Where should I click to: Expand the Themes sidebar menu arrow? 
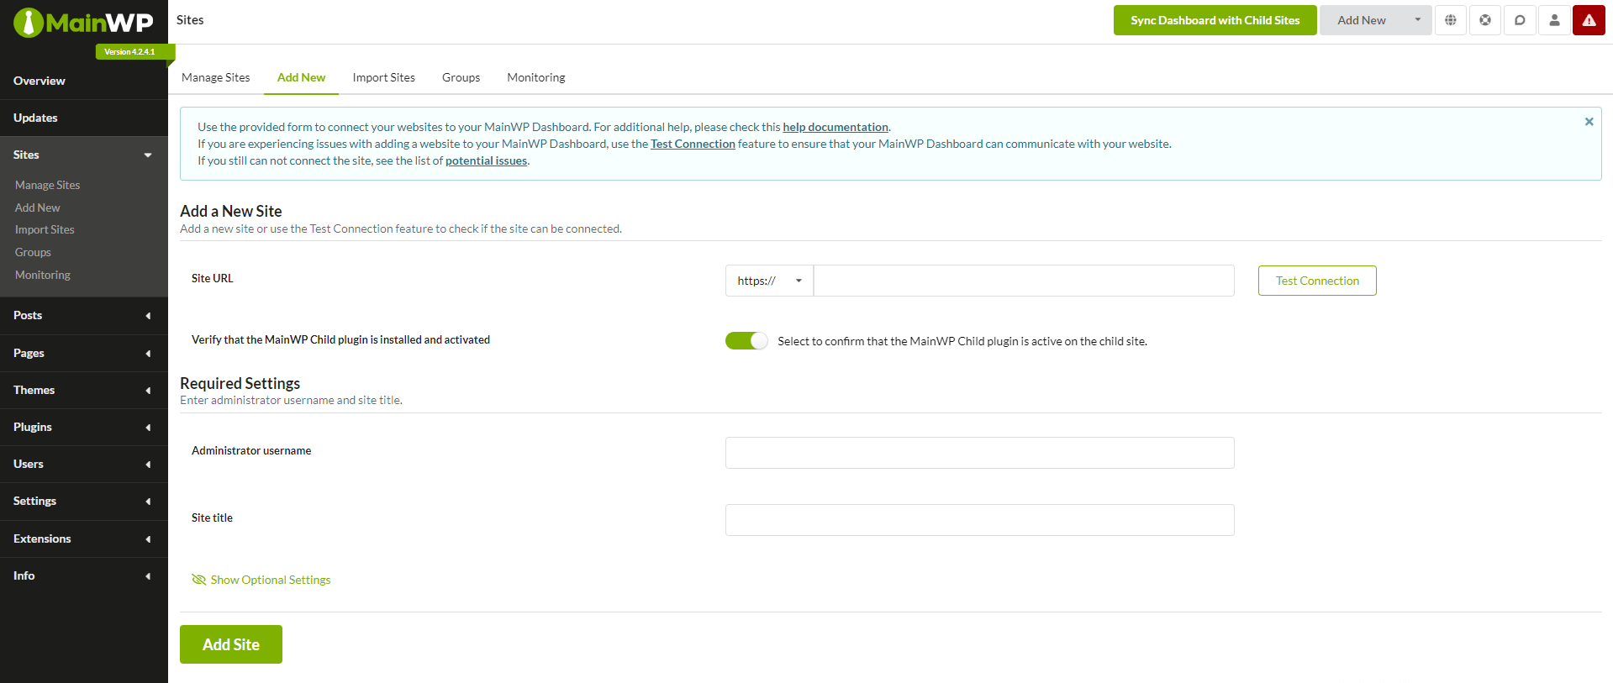tap(148, 391)
